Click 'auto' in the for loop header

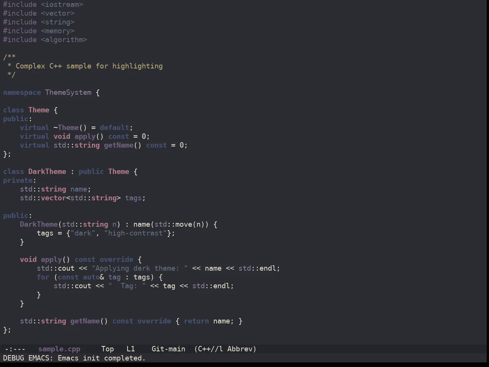[x=91, y=277]
